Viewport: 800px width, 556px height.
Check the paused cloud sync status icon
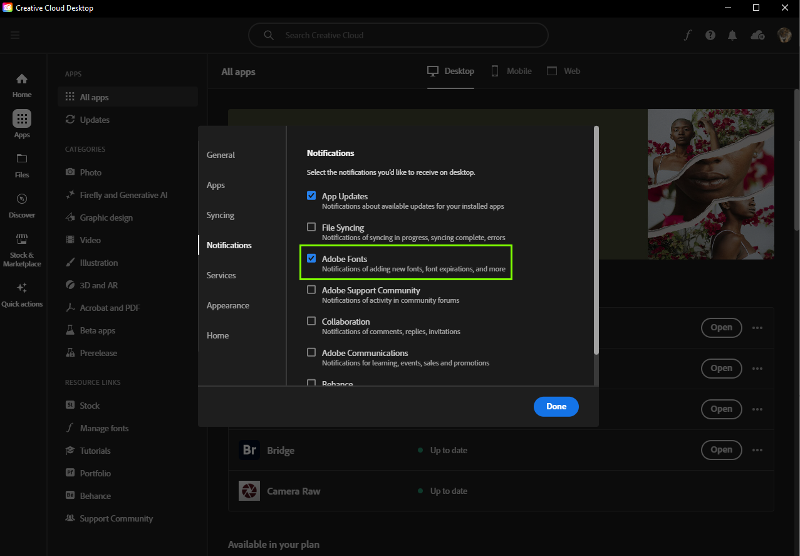[757, 35]
